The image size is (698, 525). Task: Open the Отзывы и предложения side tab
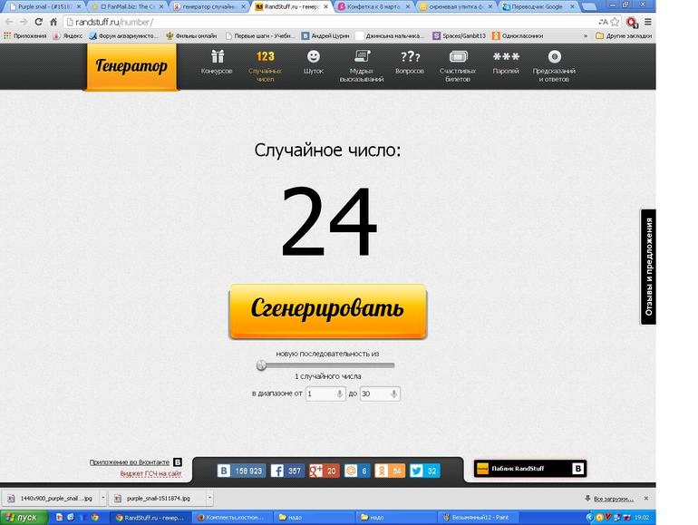click(648, 267)
